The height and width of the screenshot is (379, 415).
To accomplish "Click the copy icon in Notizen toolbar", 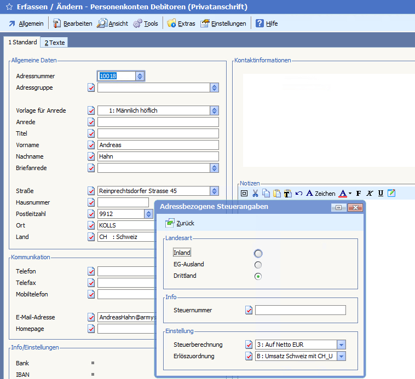I will 266,193.
